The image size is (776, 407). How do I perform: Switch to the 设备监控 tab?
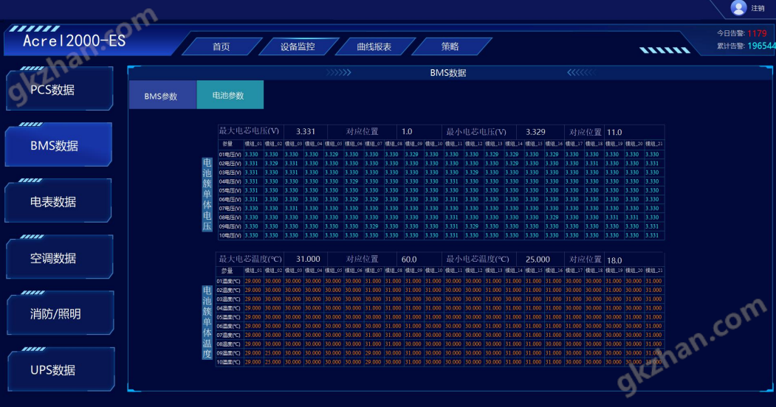(x=298, y=46)
